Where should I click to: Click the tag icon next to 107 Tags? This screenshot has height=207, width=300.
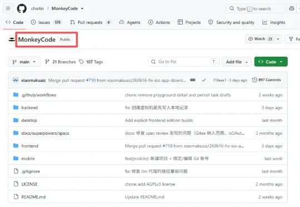[81, 62]
